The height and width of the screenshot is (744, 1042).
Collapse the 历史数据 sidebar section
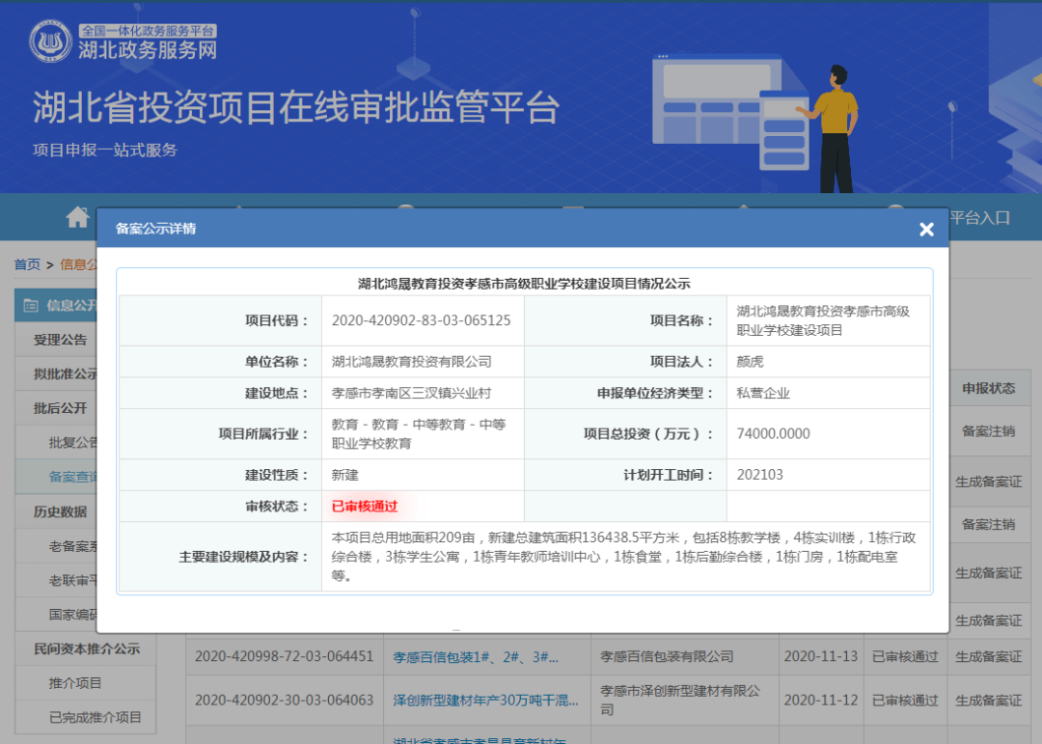60,511
